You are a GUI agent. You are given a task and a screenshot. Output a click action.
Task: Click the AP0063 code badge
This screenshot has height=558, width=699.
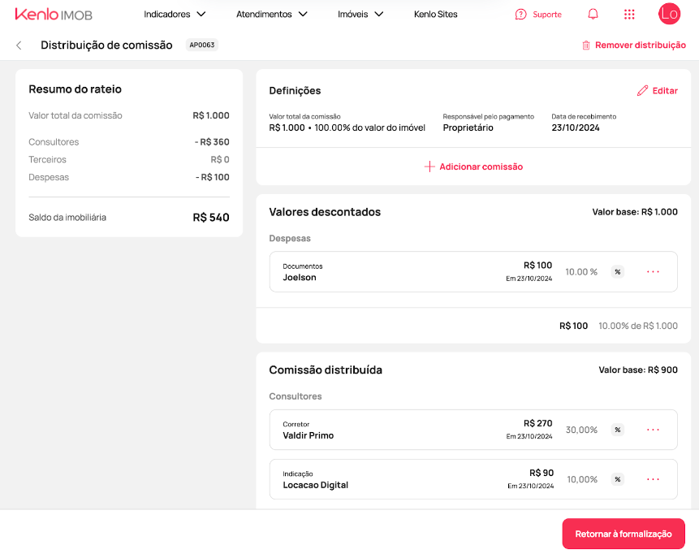point(202,45)
